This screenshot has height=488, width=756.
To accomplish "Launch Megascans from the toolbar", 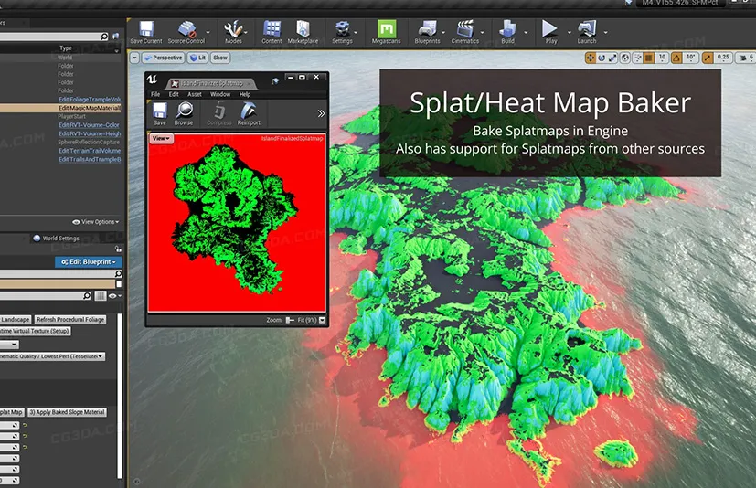I will (386, 32).
